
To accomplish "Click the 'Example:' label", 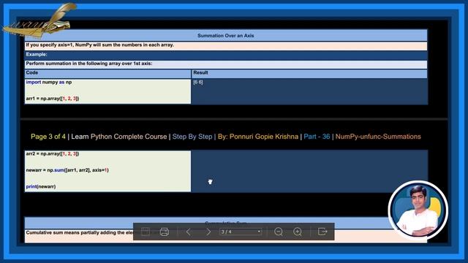I will click(x=37, y=54).
